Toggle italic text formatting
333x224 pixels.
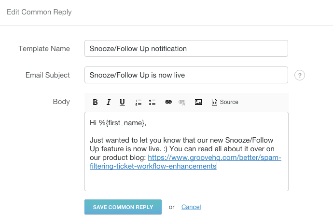109,102
